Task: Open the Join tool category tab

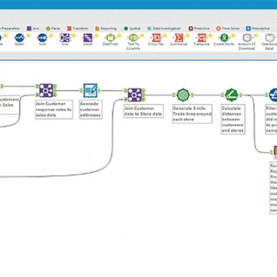Action: point(33,28)
